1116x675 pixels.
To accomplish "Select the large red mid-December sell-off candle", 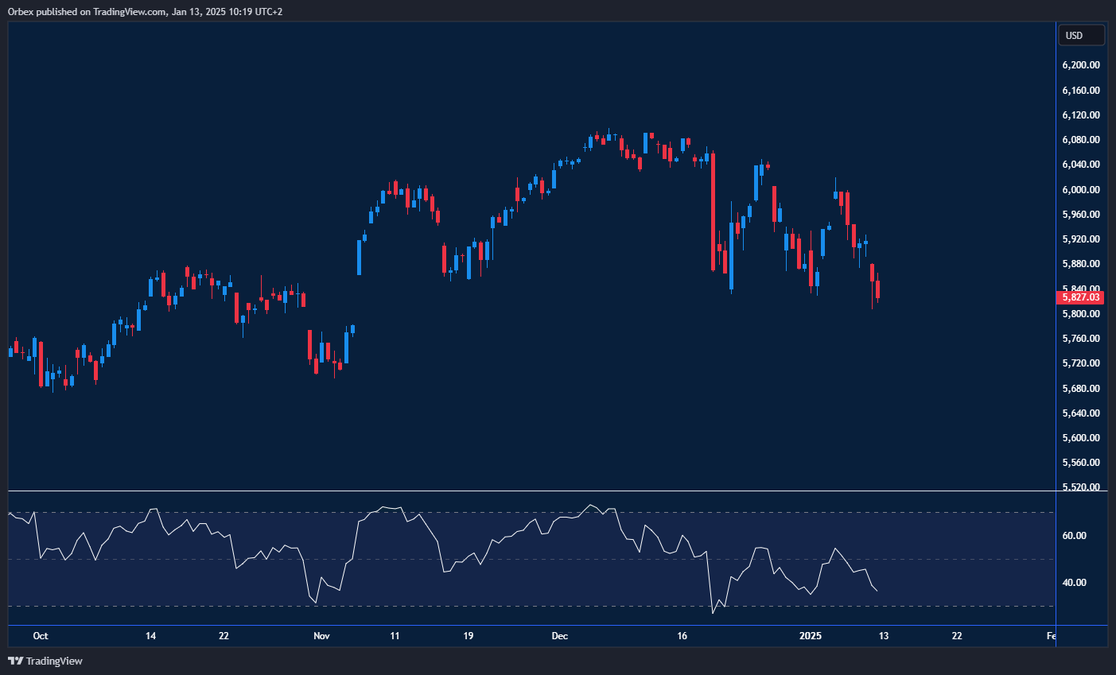I will coord(713,211).
